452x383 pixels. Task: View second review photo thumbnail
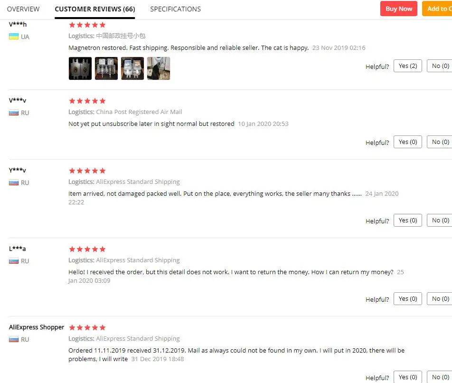[x=106, y=68]
